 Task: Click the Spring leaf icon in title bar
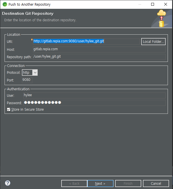click(5, 4)
